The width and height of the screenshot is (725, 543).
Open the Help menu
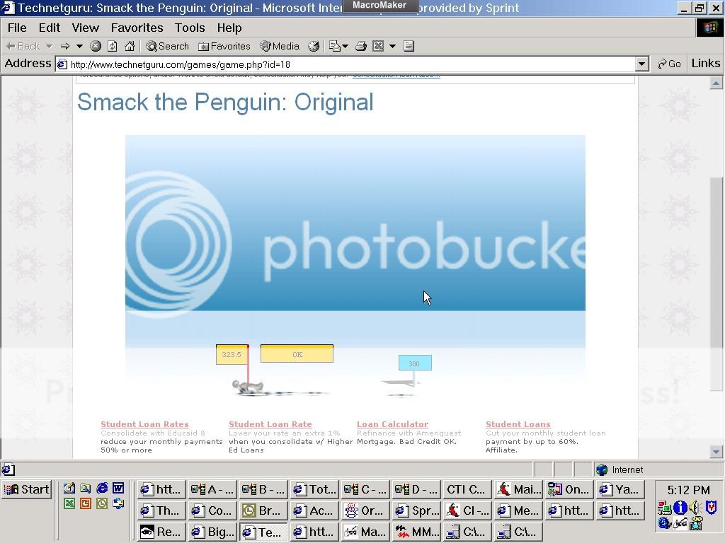[229, 28]
